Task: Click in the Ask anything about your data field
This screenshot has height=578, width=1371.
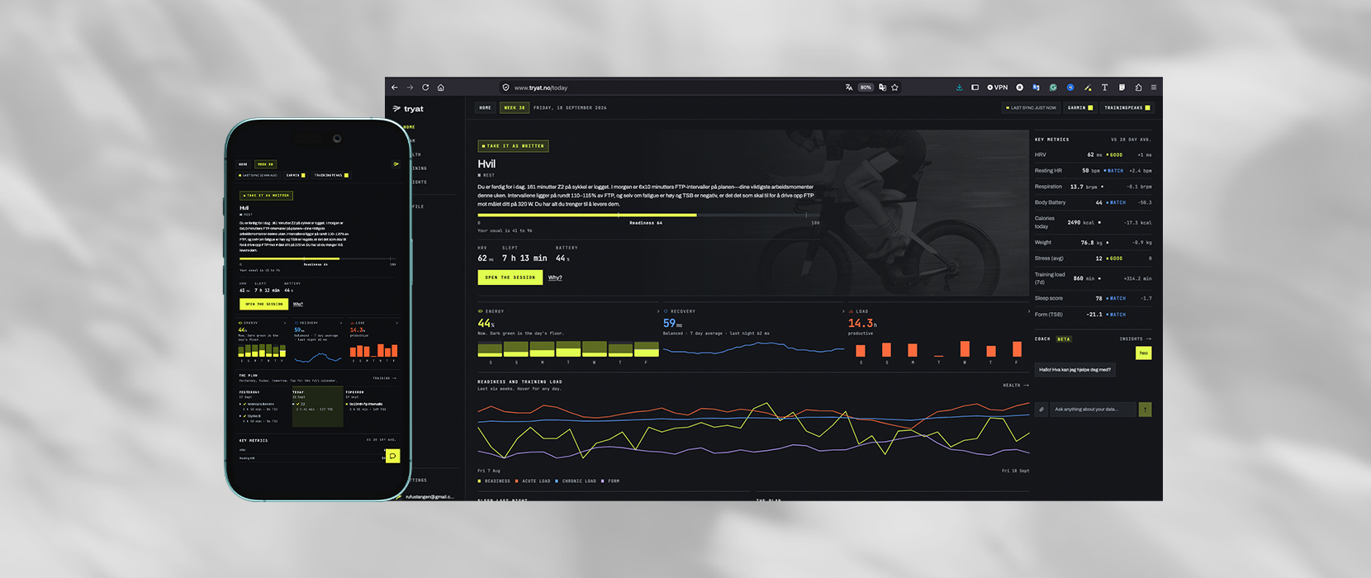Action: pyautogui.click(x=1093, y=410)
